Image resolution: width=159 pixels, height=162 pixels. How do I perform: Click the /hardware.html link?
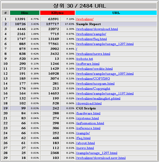coord(88,113)
